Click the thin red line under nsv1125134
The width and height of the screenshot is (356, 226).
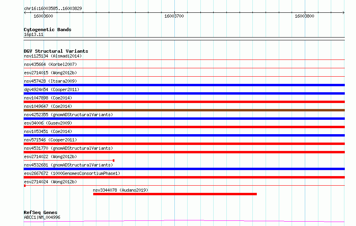coord(184,59)
